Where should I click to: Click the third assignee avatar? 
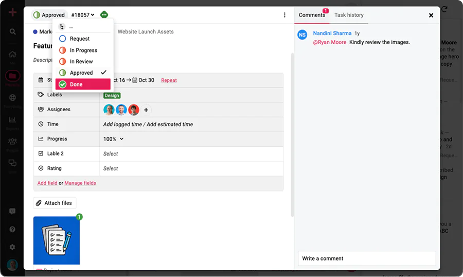[x=134, y=110]
